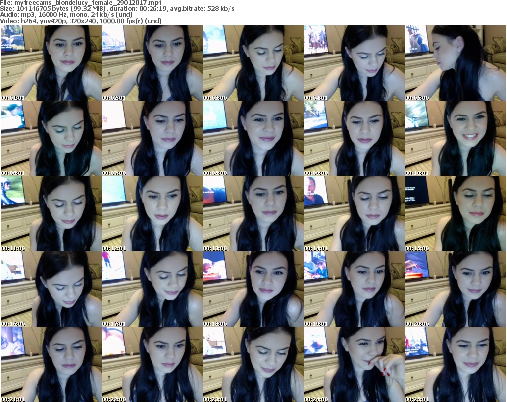Viewport: 507px width, 402px height.
Task: Select the 00:08:00 video frame
Action: pos(253,138)
